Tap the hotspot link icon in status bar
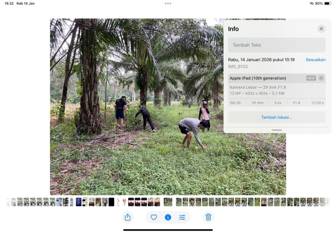Viewport: 336px width, 233px height. pyautogui.click(x=311, y=4)
